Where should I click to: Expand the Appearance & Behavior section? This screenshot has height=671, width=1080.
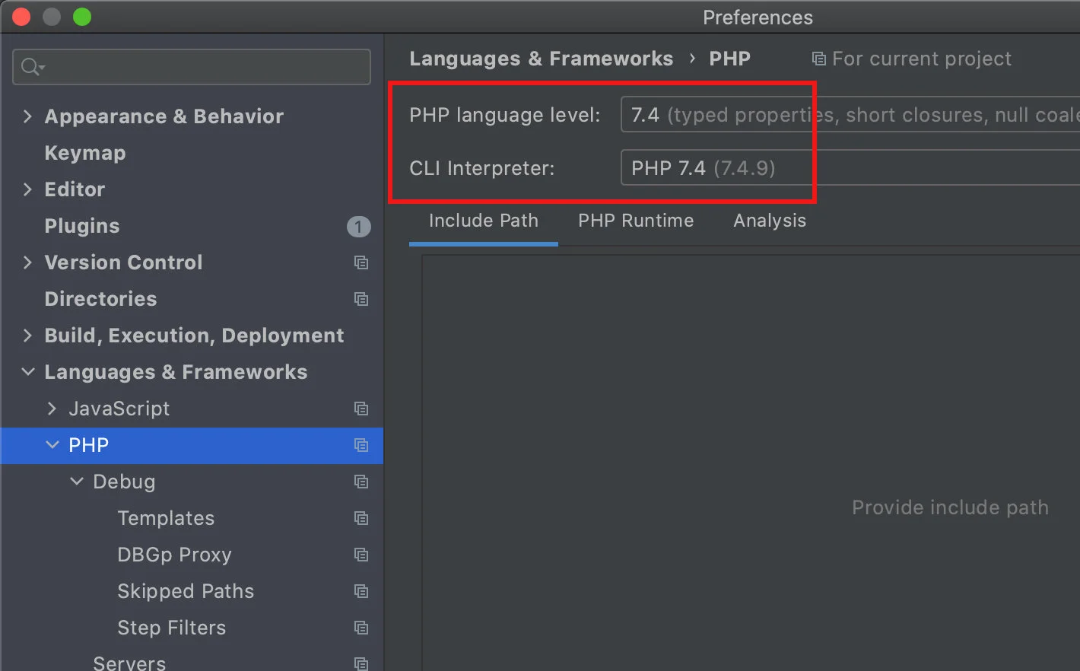click(28, 116)
